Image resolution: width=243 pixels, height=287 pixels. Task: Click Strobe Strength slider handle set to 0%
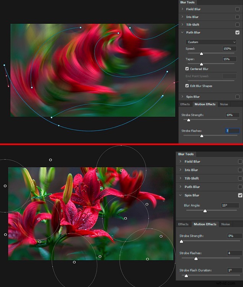coord(181,241)
